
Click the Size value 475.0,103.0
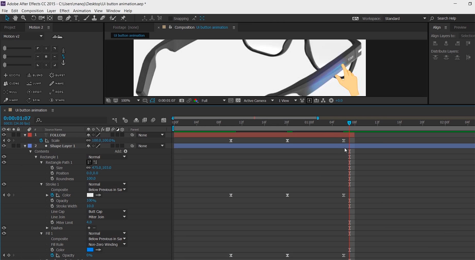click(101, 168)
